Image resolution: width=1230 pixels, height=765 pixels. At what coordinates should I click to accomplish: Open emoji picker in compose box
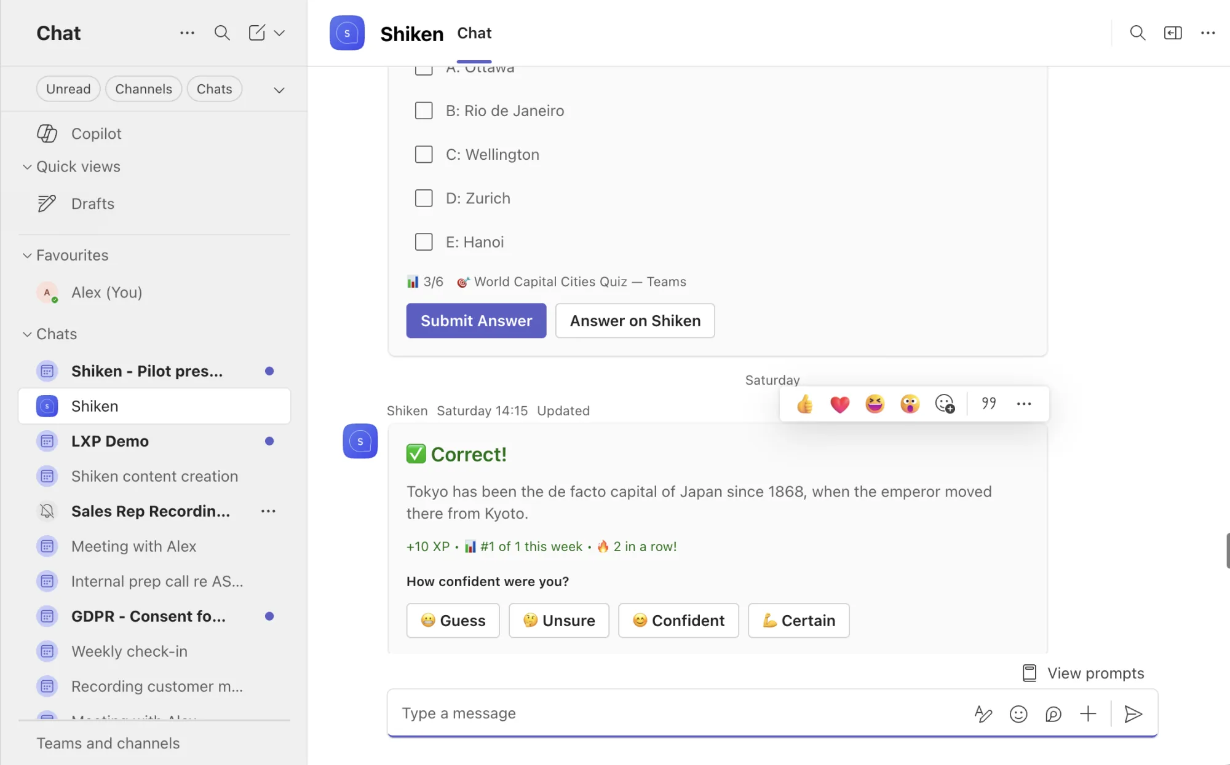click(x=1018, y=713)
